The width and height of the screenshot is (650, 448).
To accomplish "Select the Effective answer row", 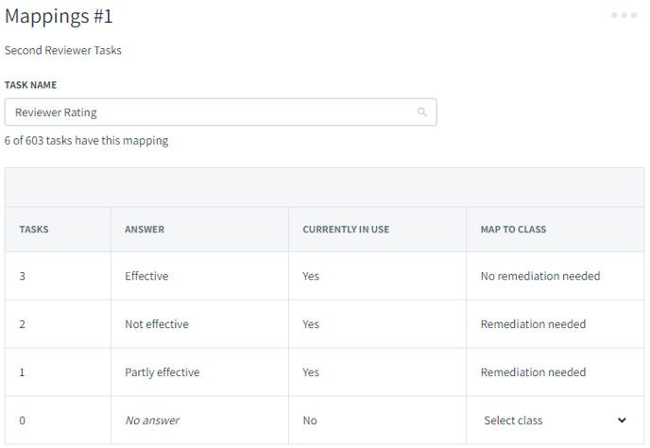I will [325, 276].
